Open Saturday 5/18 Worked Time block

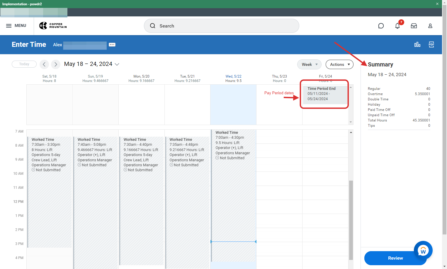[x=50, y=192]
